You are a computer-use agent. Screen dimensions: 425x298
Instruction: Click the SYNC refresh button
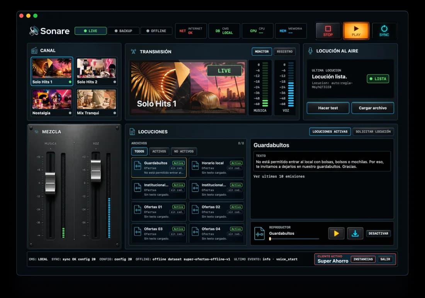pos(384,31)
